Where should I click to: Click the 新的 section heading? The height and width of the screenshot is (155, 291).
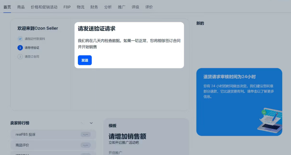point(200,23)
